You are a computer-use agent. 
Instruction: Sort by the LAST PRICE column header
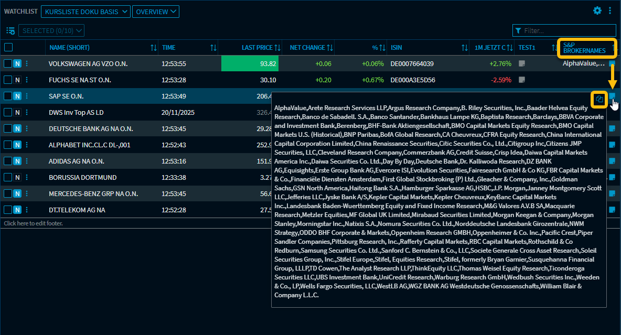257,48
